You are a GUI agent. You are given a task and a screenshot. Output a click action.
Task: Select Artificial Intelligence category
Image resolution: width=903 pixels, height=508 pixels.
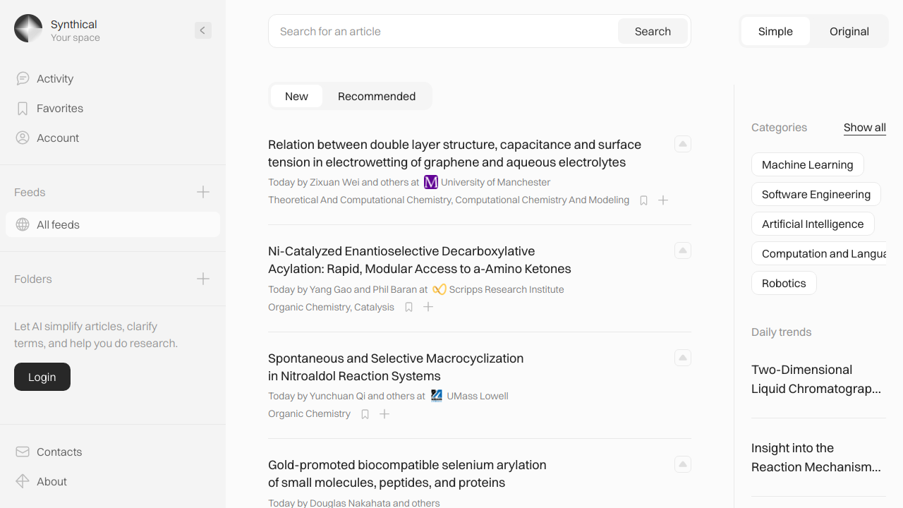click(x=813, y=224)
